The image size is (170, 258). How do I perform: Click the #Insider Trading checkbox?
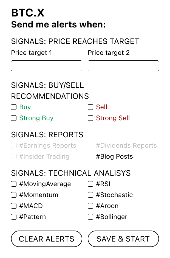[14, 156]
